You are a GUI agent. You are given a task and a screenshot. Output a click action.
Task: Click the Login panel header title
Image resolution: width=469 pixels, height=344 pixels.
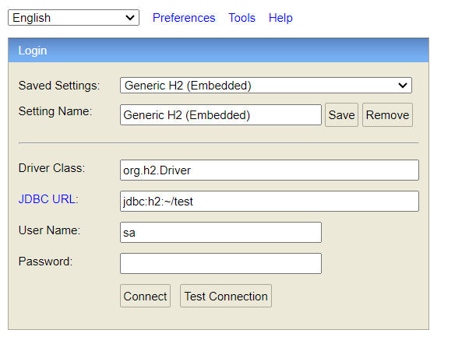click(x=33, y=51)
